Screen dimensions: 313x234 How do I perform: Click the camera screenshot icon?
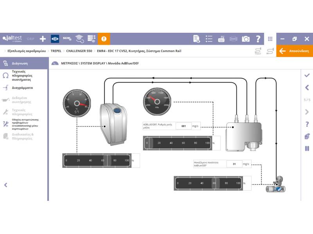(x=246, y=39)
